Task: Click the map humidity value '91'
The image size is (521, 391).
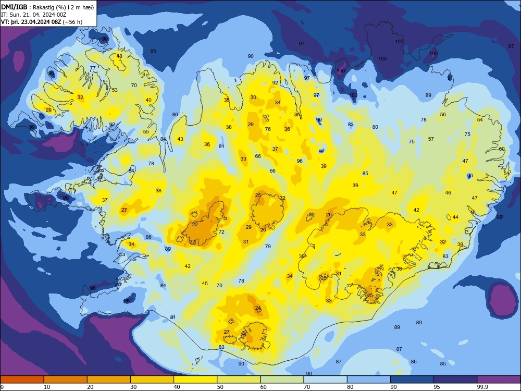Action: point(450,78)
